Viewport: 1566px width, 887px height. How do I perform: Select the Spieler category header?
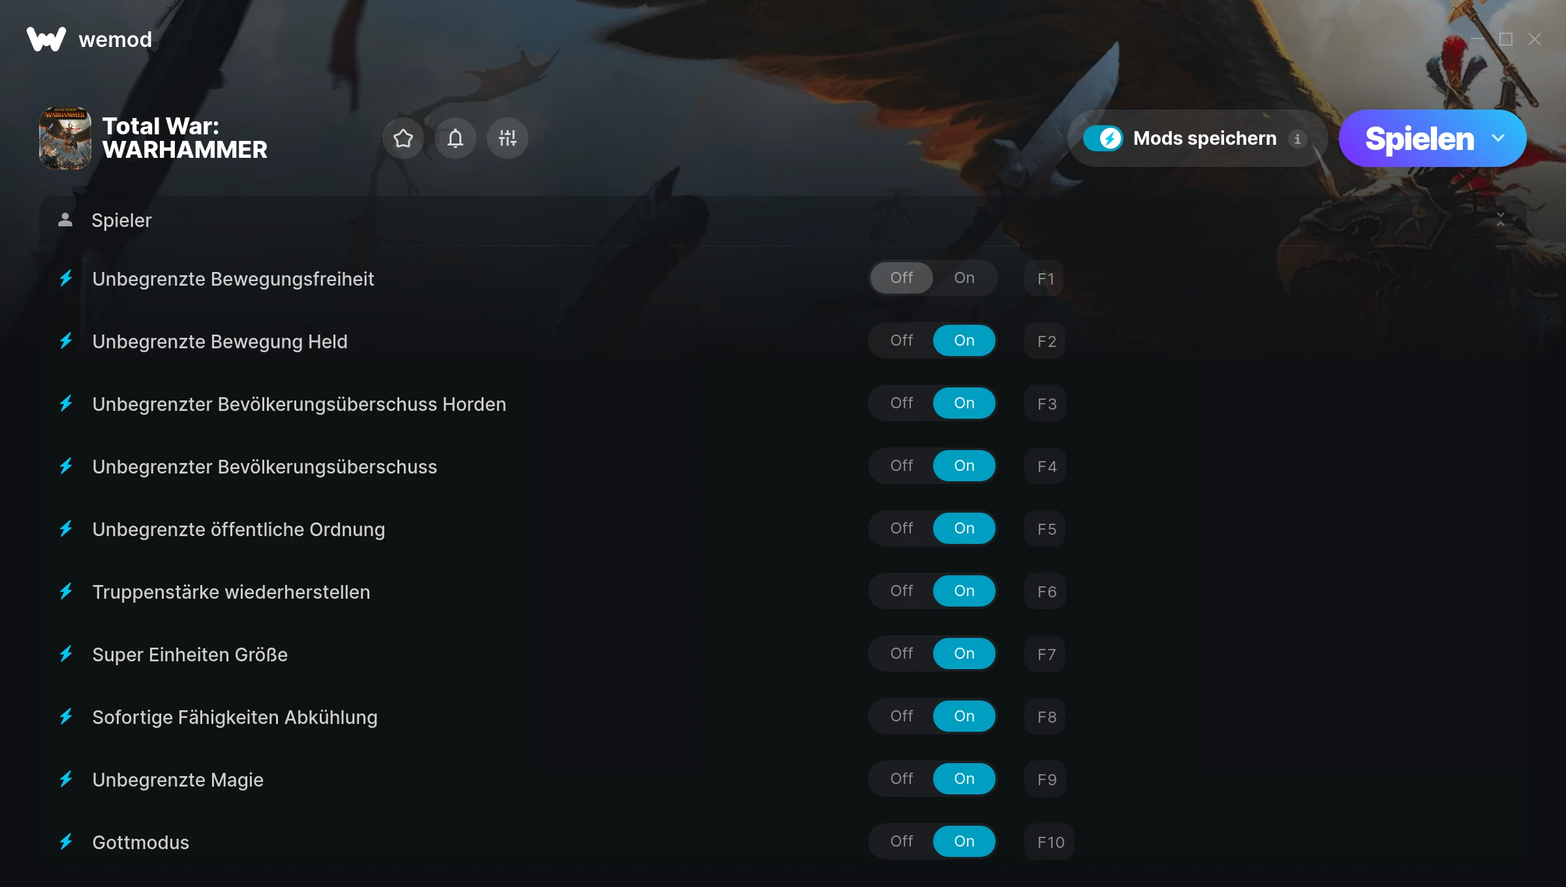783,220
